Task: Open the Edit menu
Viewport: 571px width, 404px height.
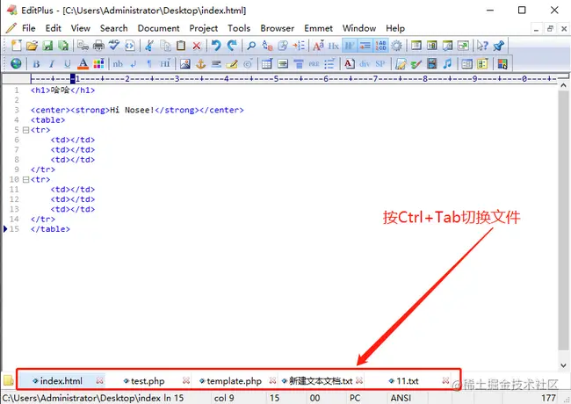Action: [x=54, y=28]
